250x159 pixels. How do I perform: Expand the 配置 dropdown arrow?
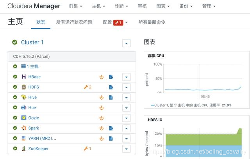click(126, 23)
